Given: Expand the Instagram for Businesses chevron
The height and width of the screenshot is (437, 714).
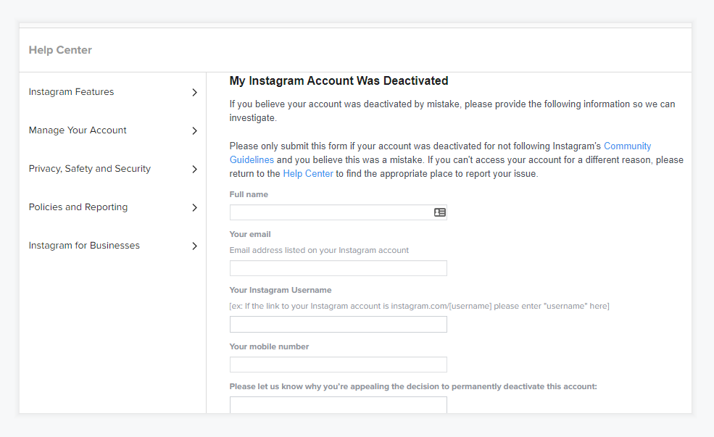Looking at the screenshot, I should coord(194,246).
